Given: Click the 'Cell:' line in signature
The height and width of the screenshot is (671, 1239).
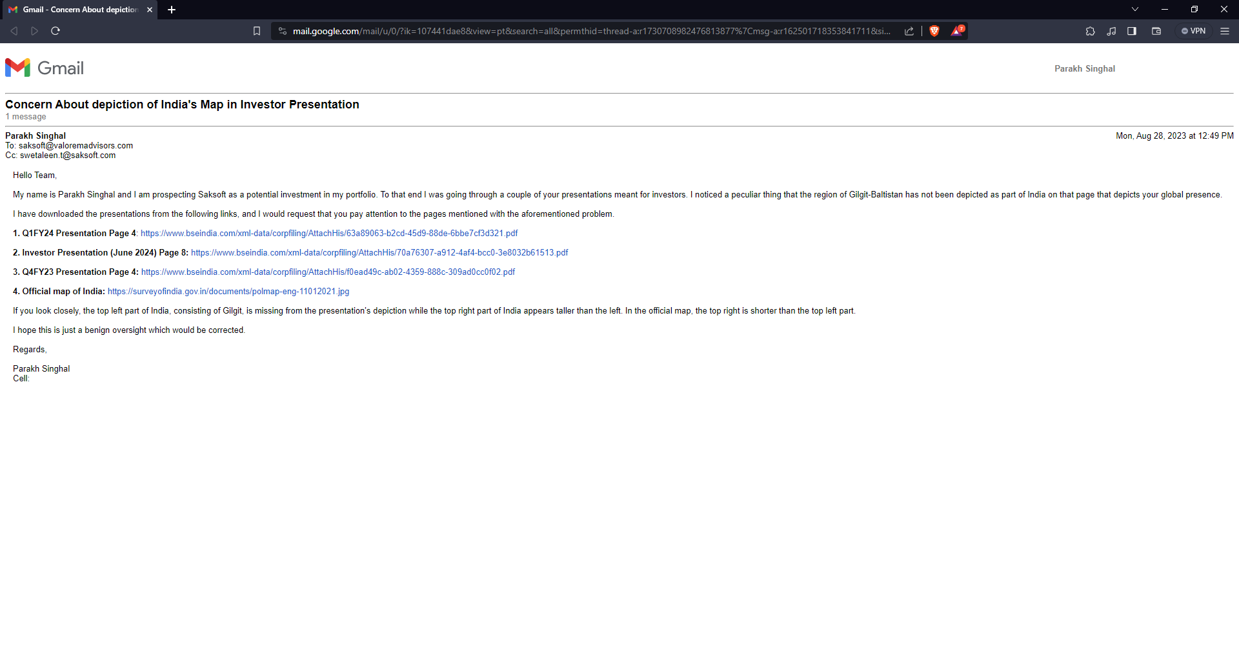Looking at the screenshot, I should 21,379.
